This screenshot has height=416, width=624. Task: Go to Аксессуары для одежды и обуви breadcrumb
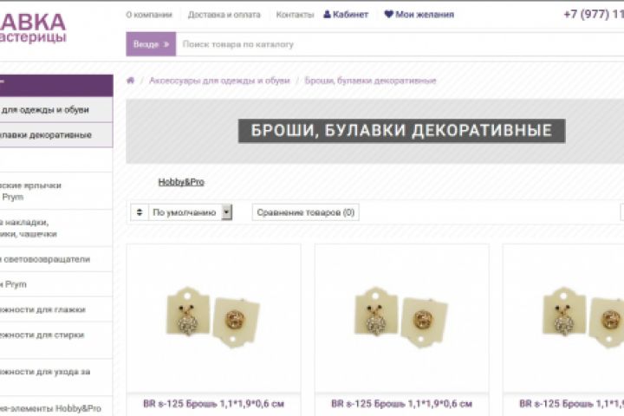[219, 81]
